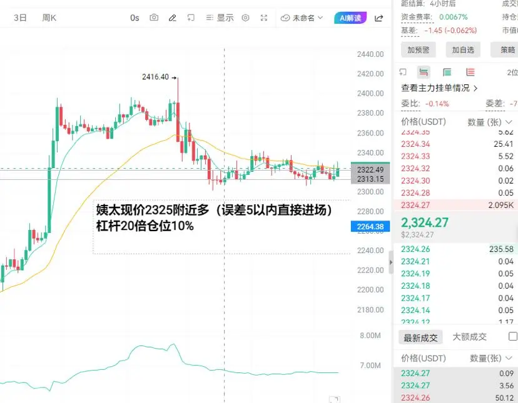Screen dimensions: 518x403
Task: Open the 2位 precision selector
Action: [512, 72]
